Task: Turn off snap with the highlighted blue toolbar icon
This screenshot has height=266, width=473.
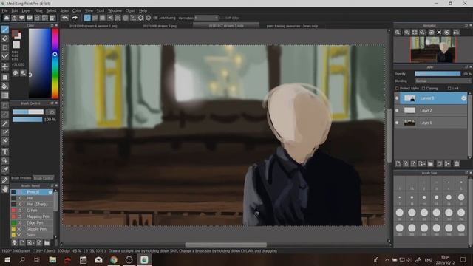Action: 87,18
